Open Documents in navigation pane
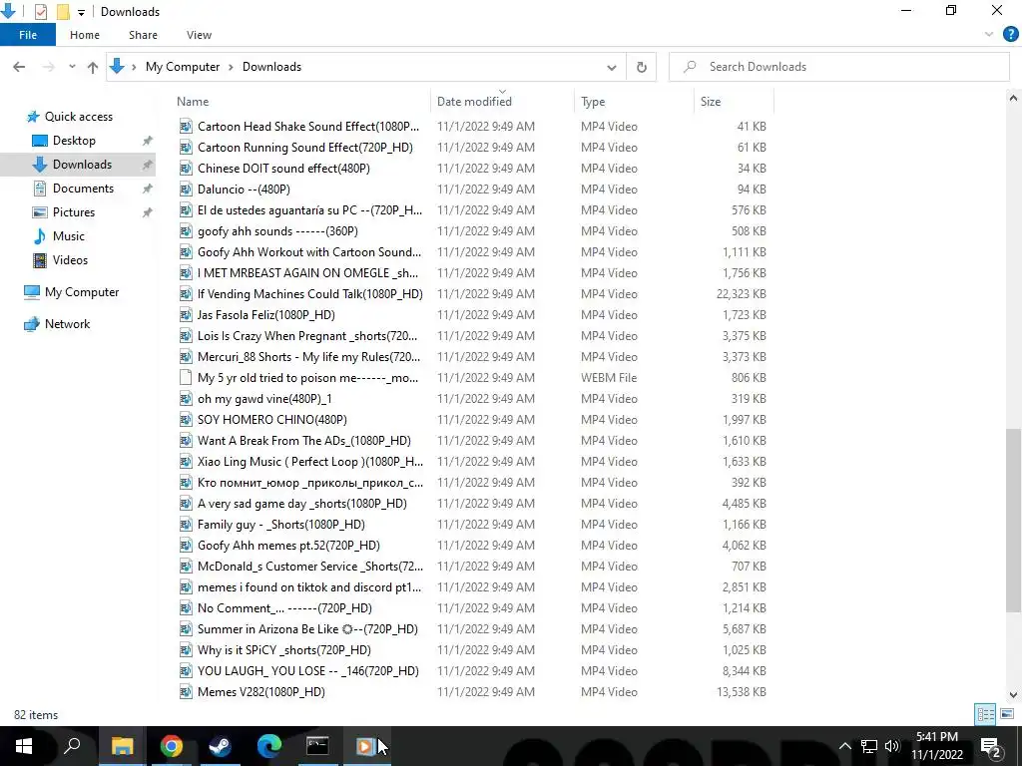This screenshot has height=766, width=1022. 83,189
